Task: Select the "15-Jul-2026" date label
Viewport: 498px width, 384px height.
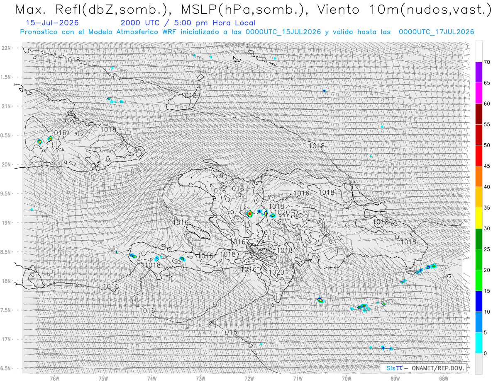Action: [52, 23]
